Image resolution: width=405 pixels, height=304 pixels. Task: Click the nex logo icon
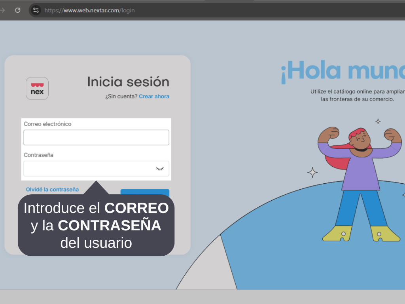coord(37,88)
